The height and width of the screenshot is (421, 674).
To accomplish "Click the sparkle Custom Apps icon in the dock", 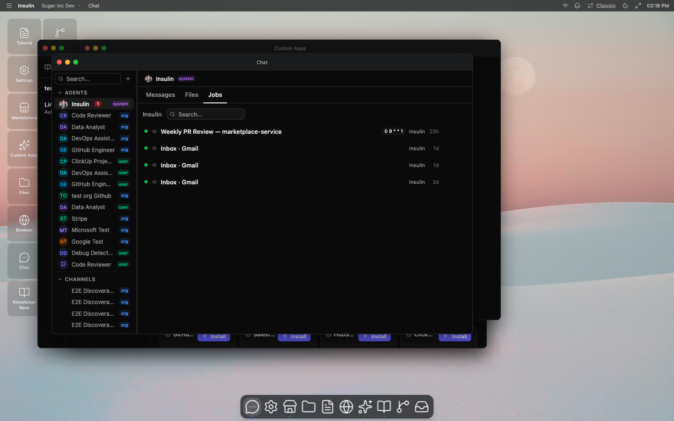I will coord(365,407).
